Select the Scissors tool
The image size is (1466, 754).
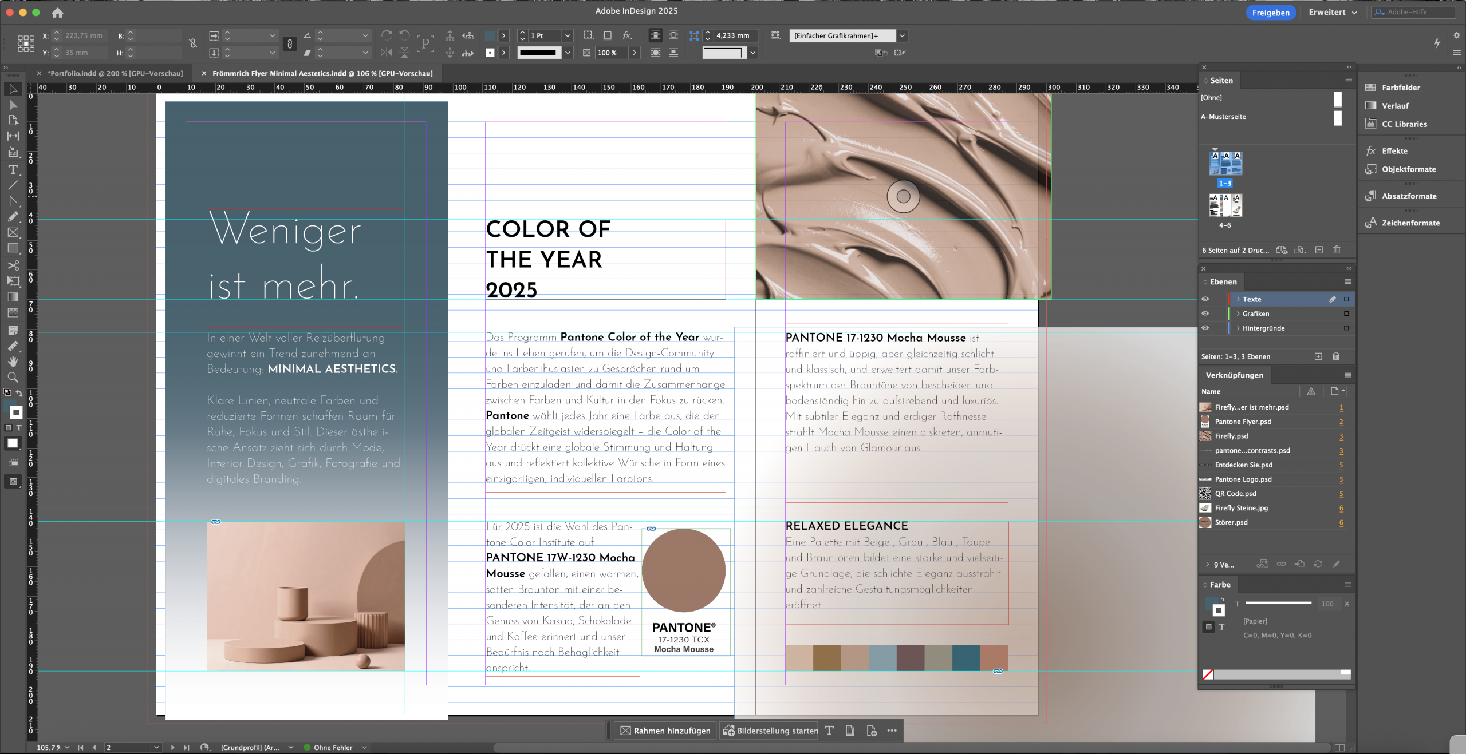(x=13, y=265)
